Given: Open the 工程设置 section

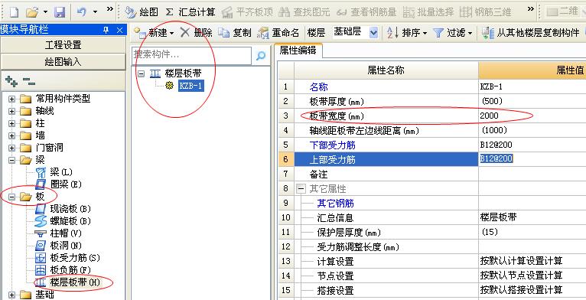Looking at the screenshot, I should coord(63,45).
